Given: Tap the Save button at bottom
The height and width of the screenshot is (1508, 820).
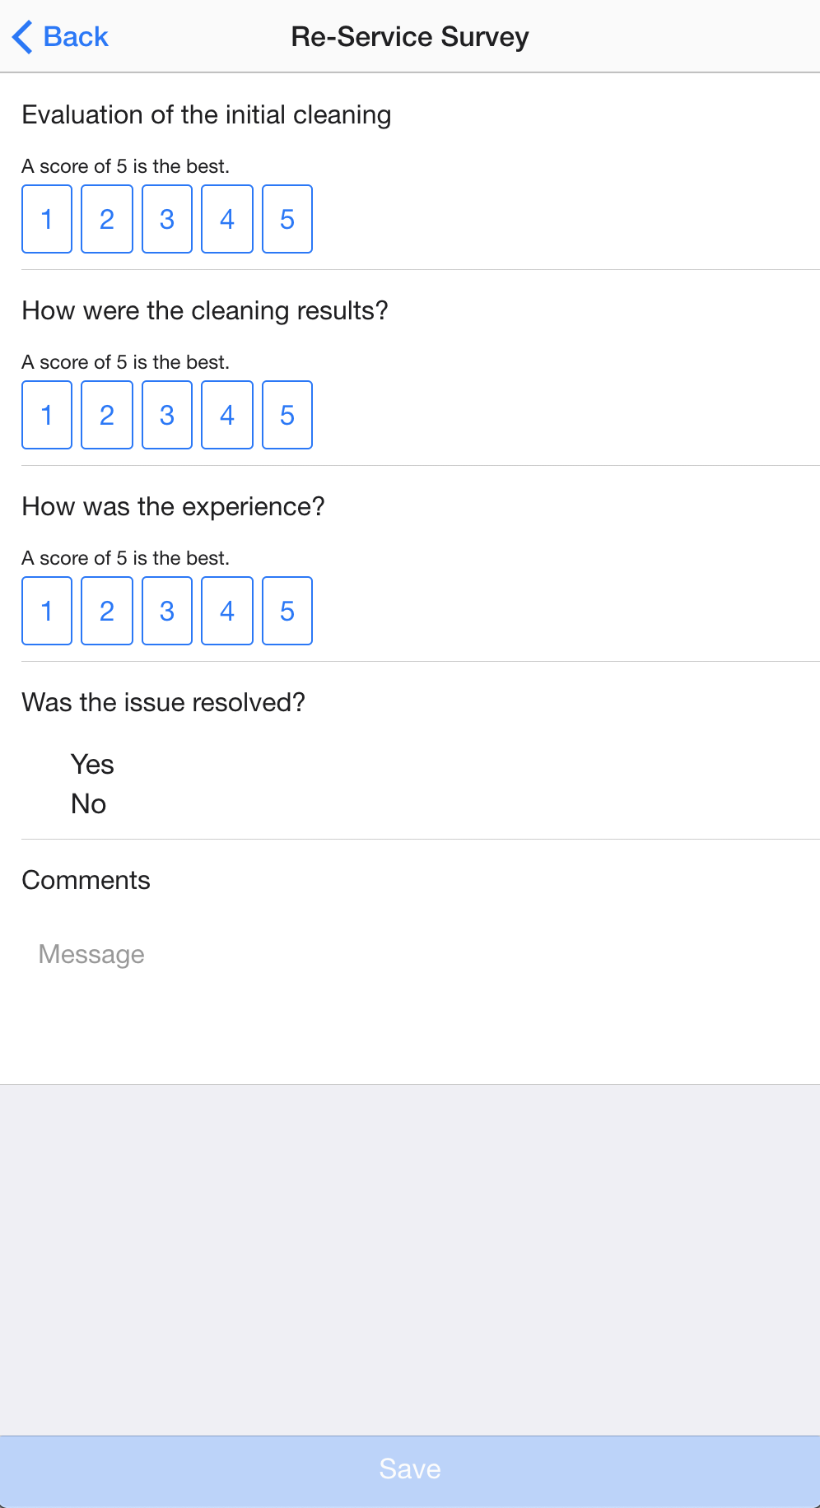Looking at the screenshot, I should coord(410,1470).
